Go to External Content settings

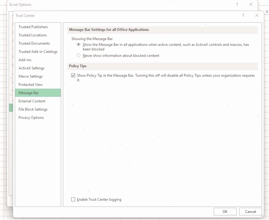click(38, 101)
